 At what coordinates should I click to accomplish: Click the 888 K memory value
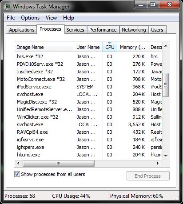pyautogui.click(x=139, y=109)
